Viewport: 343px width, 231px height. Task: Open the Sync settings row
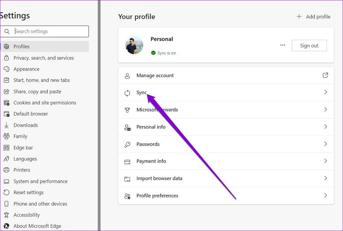pos(226,92)
